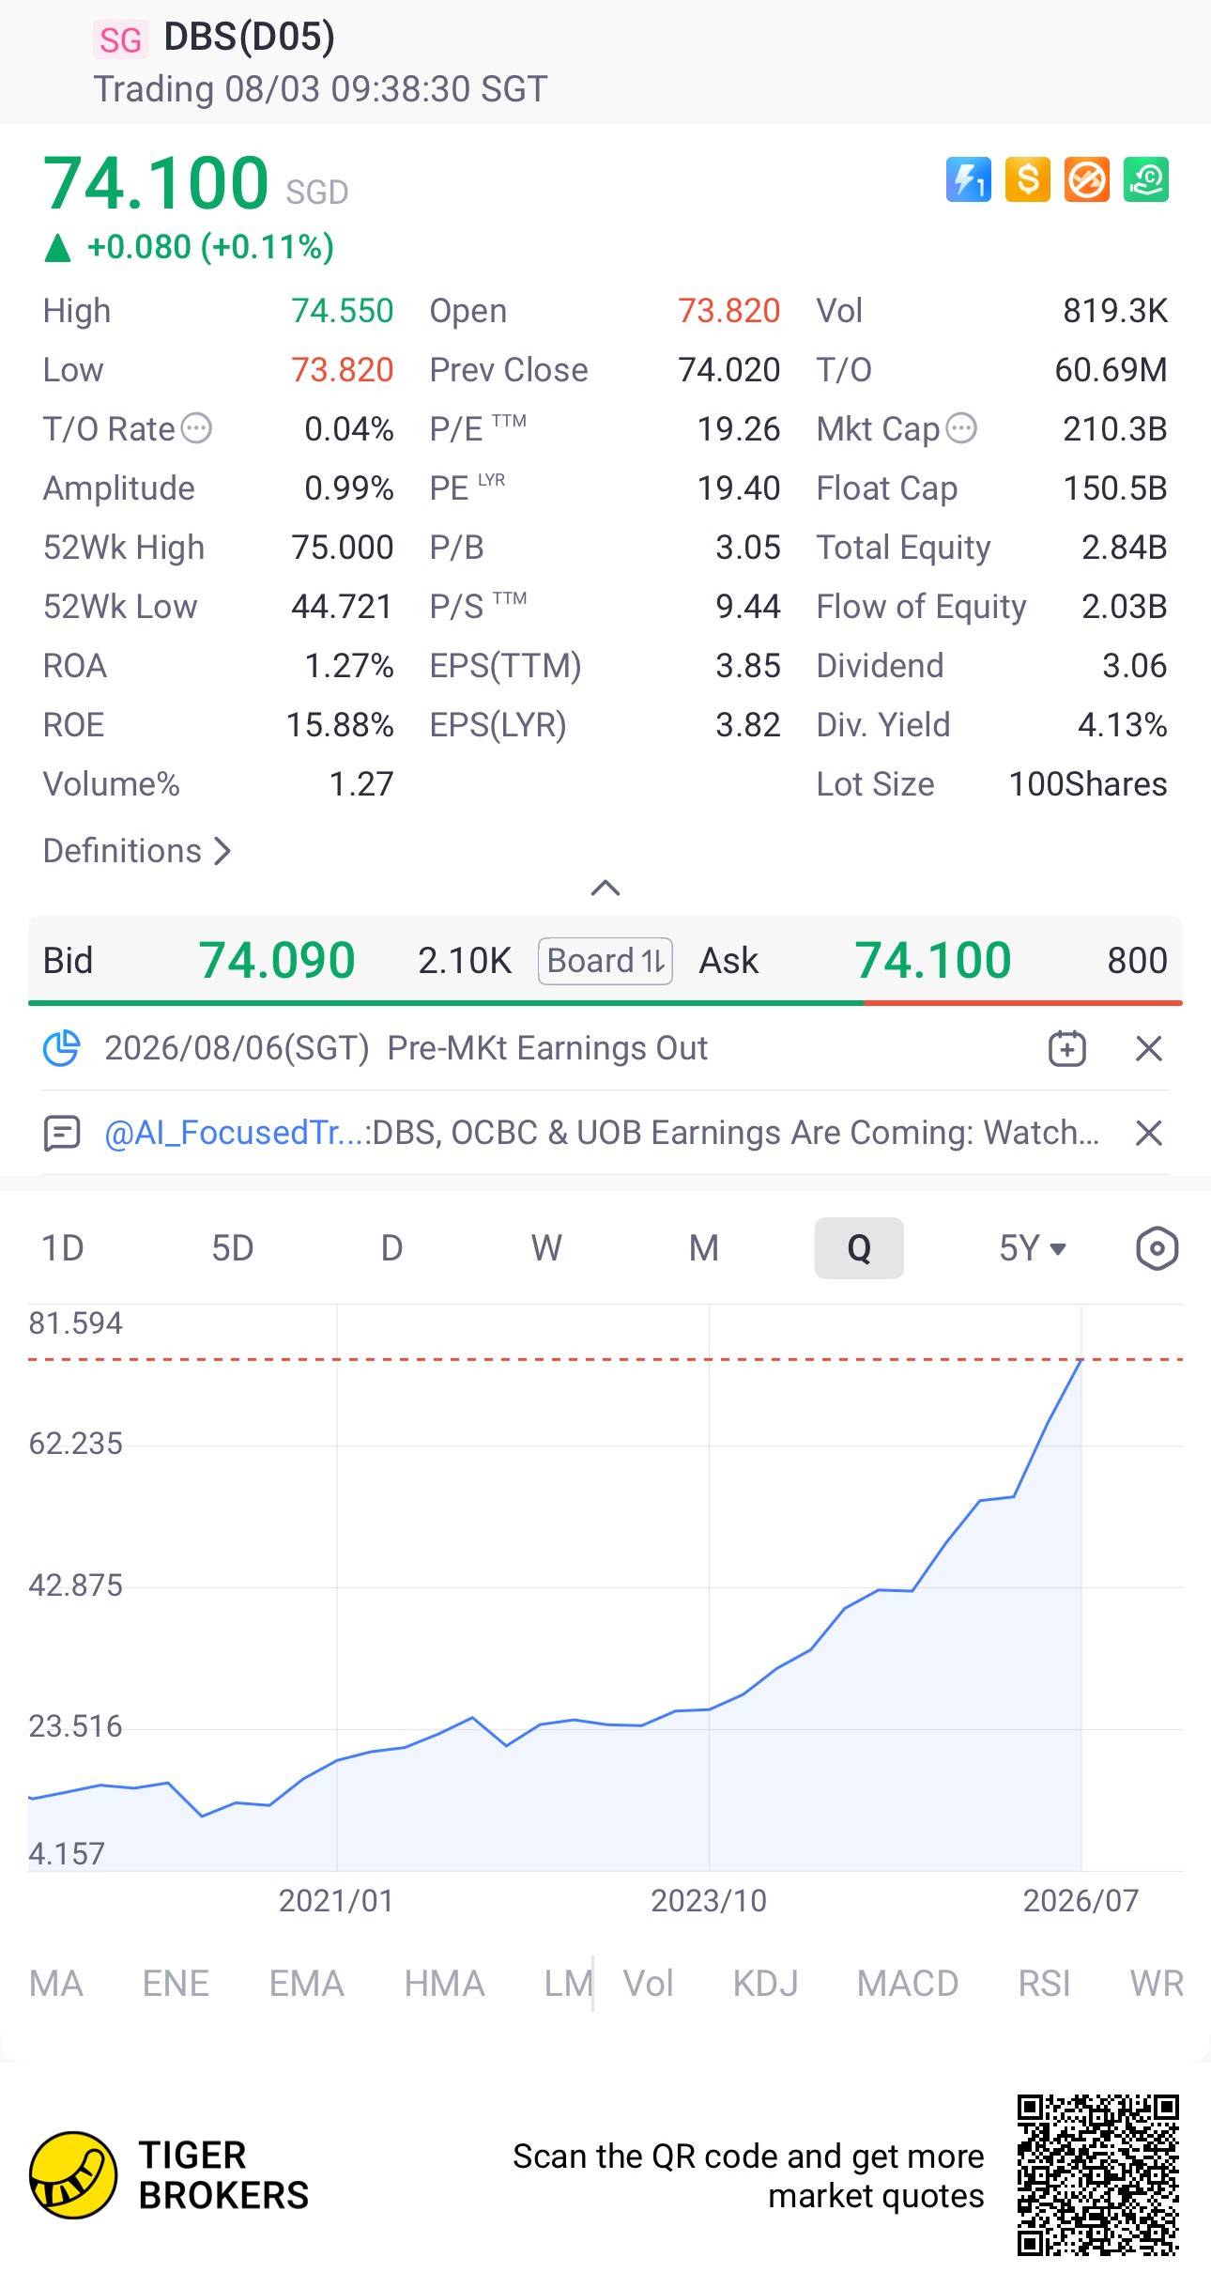Tap the orange dollar sign icon
Screen dimensions: 1211x2288
[1028, 179]
